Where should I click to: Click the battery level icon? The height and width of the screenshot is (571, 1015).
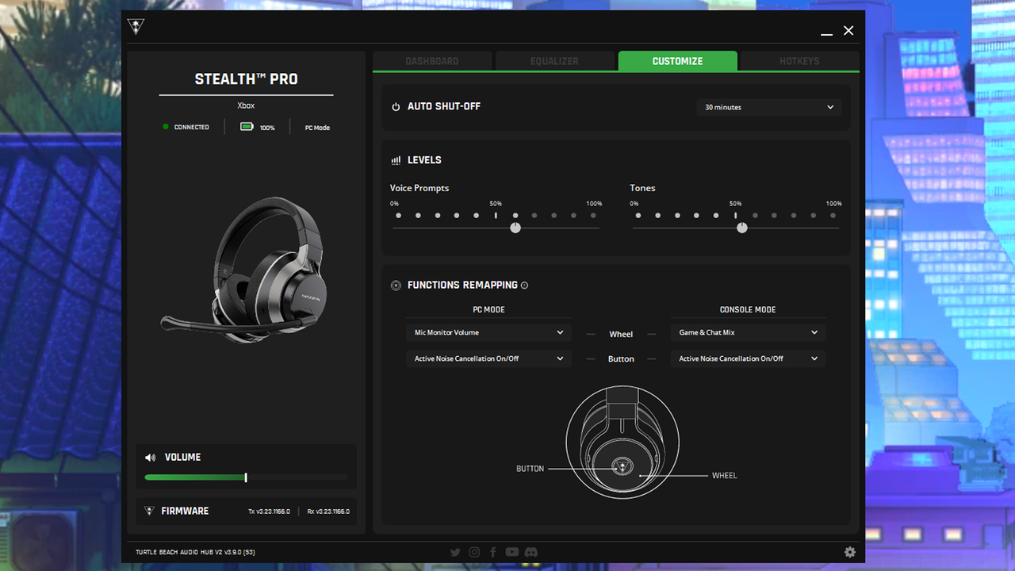(x=247, y=127)
